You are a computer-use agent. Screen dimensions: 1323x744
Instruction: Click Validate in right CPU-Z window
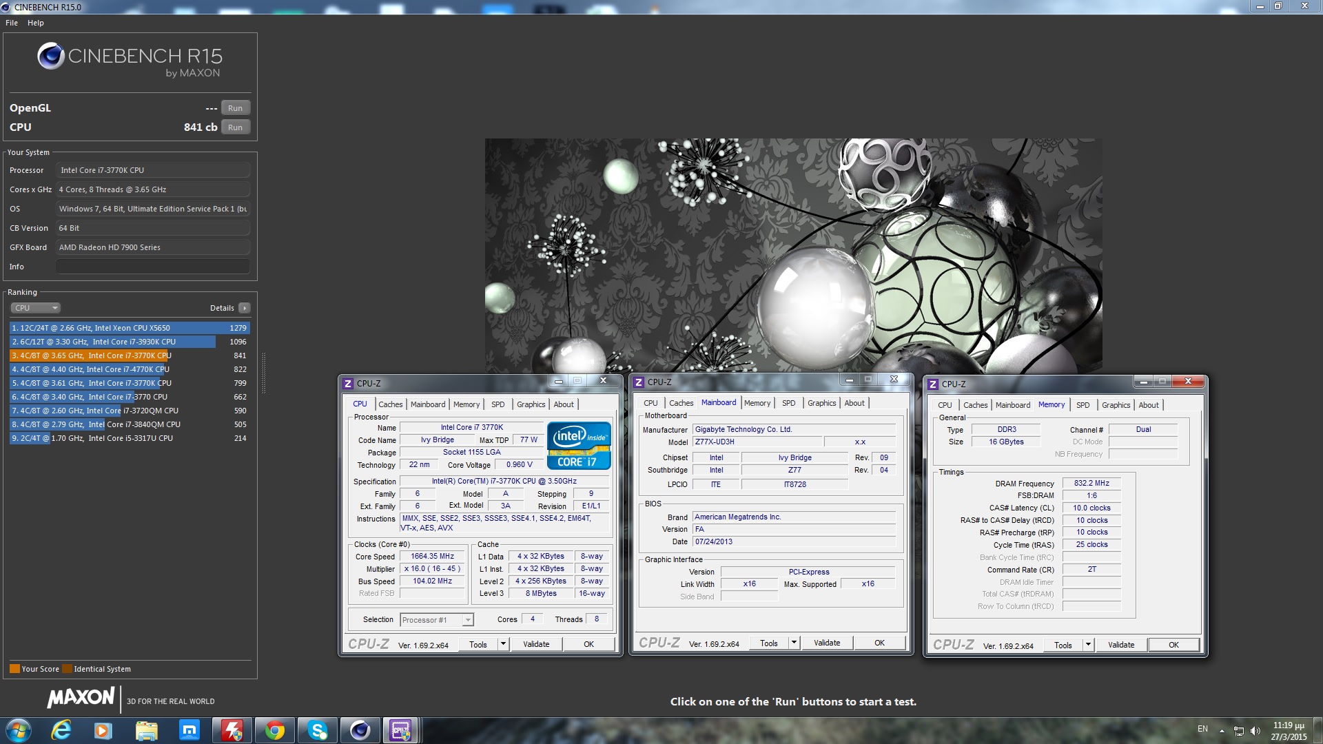coord(1121,645)
